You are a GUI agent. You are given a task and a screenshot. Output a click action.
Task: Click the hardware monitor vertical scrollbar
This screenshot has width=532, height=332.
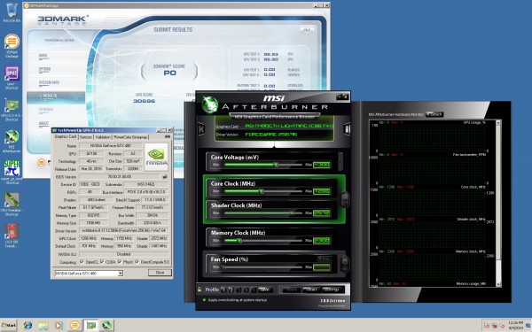498,204
